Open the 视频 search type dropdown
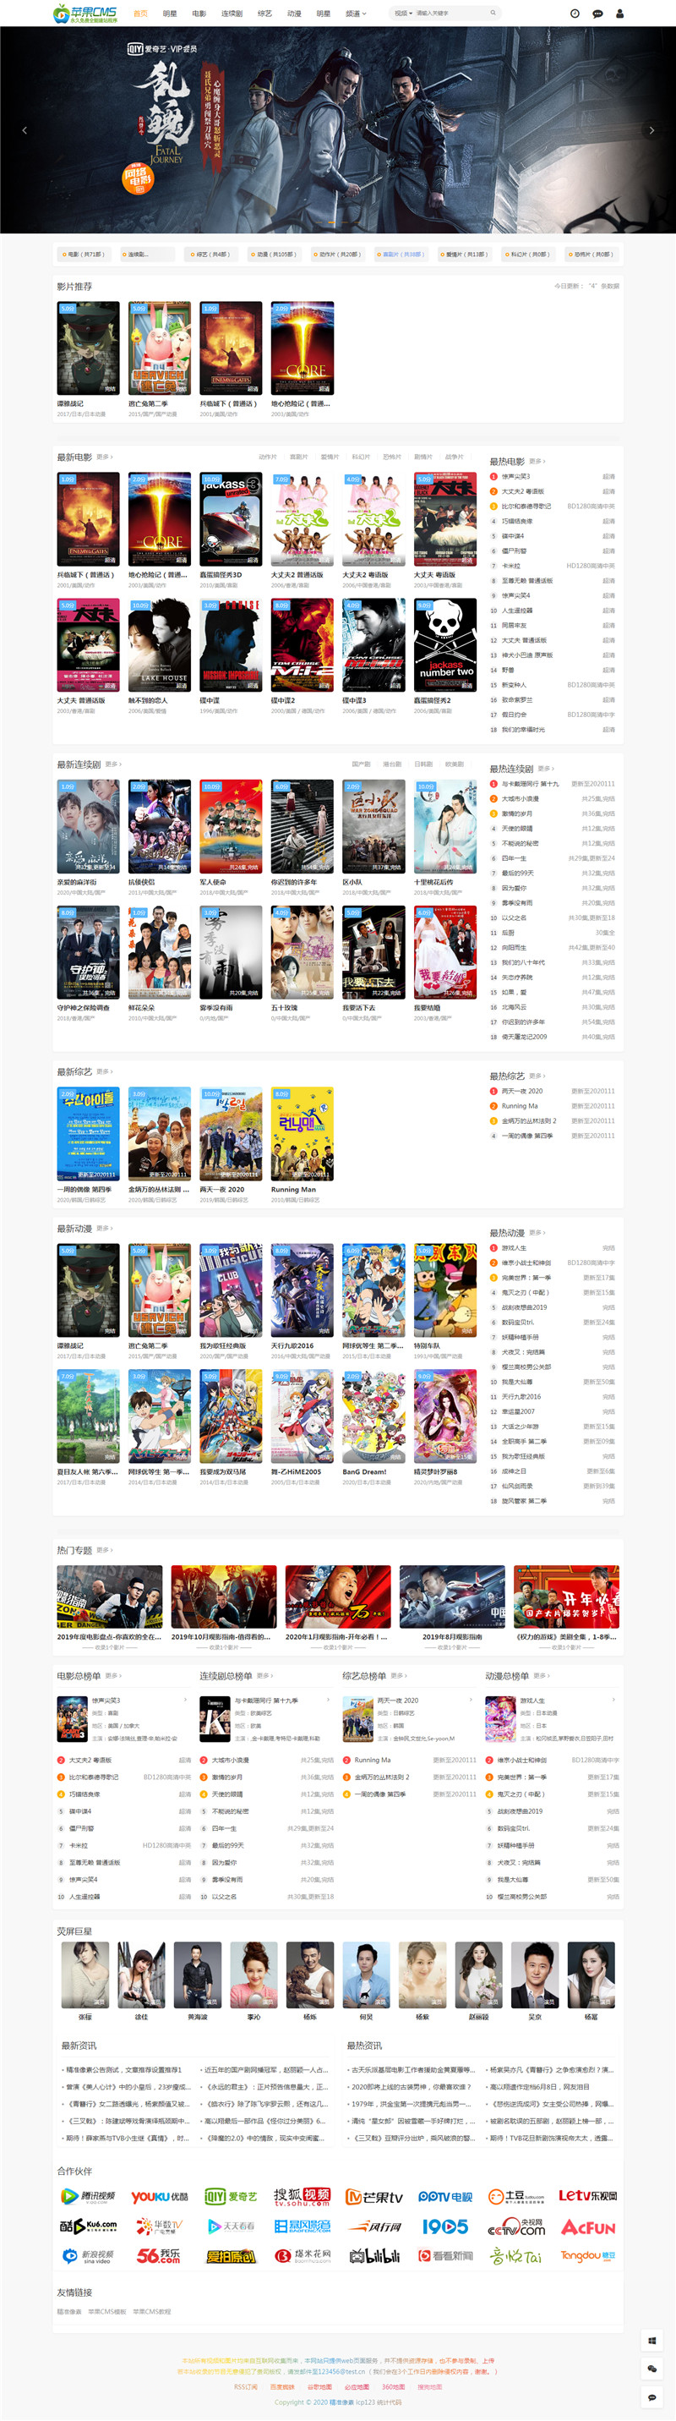This screenshot has height=2421, width=676. pyautogui.click(x=403, y=14)
